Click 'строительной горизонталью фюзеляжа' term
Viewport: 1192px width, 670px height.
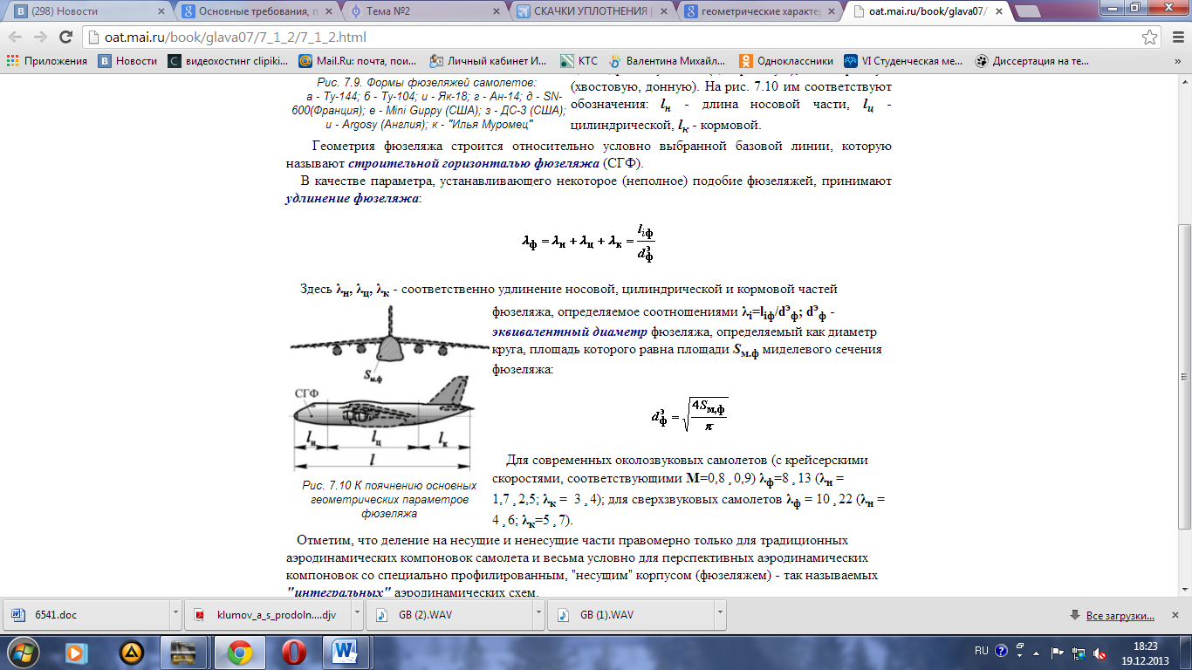point(474,163)
